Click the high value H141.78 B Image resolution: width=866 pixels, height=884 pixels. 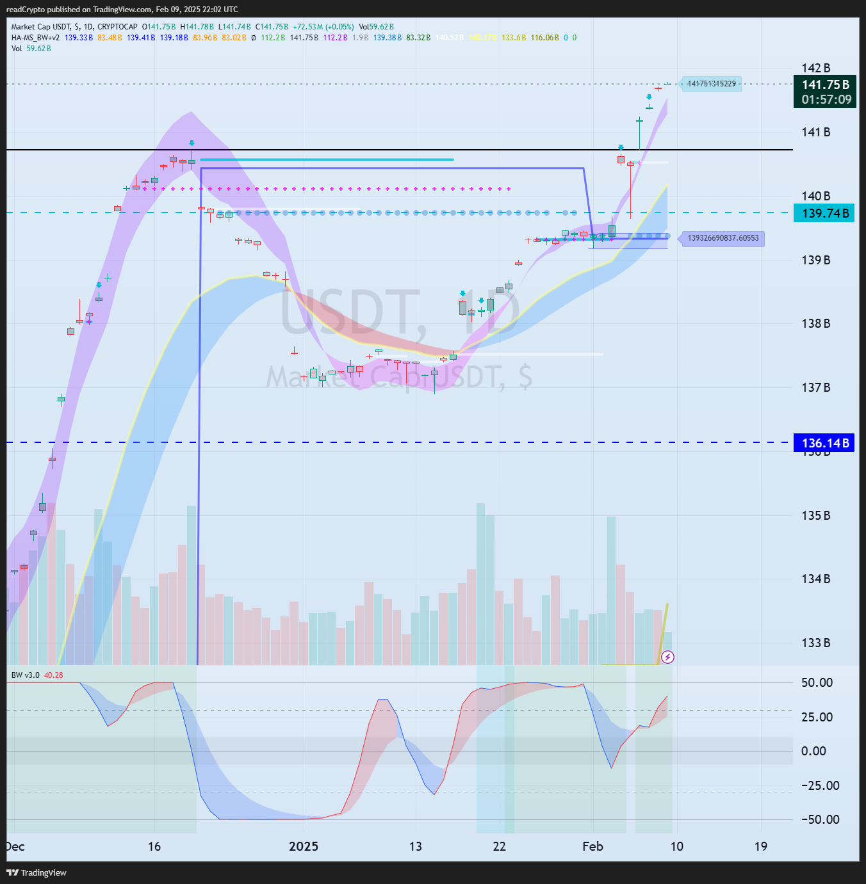[197, 27]
